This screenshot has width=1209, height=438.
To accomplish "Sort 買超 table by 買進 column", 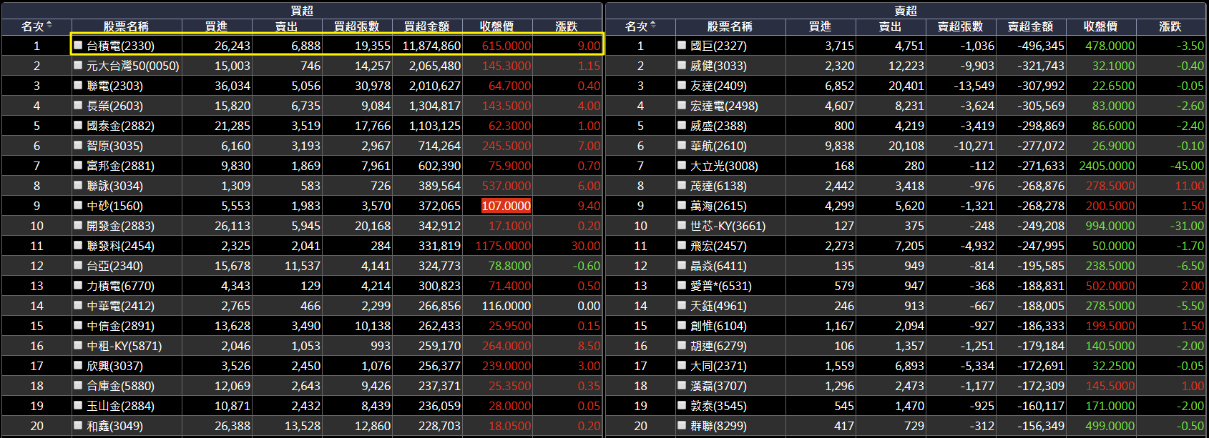I will click(216, 26).
